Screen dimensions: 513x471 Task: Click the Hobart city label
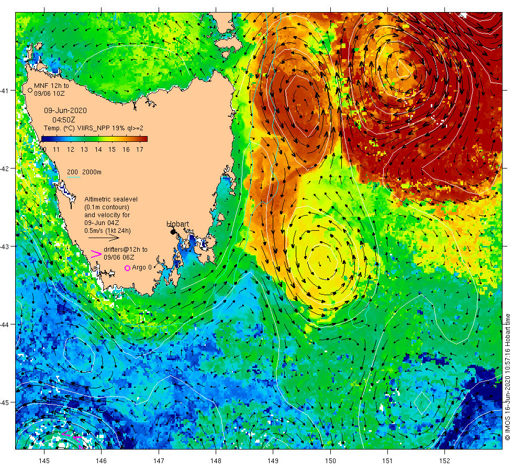click(177, 224)
